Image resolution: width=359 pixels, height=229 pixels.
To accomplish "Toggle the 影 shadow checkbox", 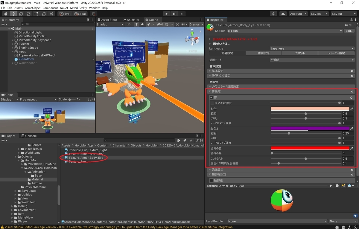I will point(211,98).
